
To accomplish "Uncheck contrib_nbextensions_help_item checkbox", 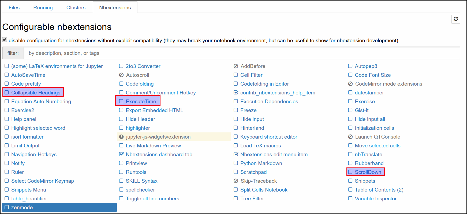I will point(236,93).
